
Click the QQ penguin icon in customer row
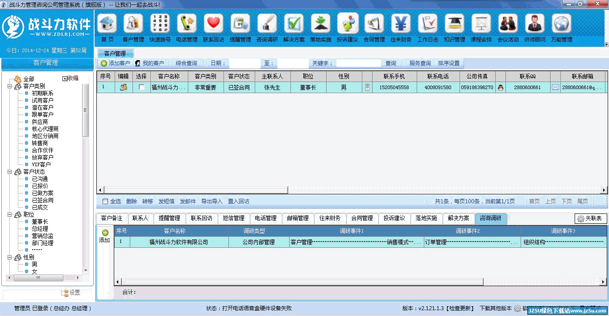point(500,87)
